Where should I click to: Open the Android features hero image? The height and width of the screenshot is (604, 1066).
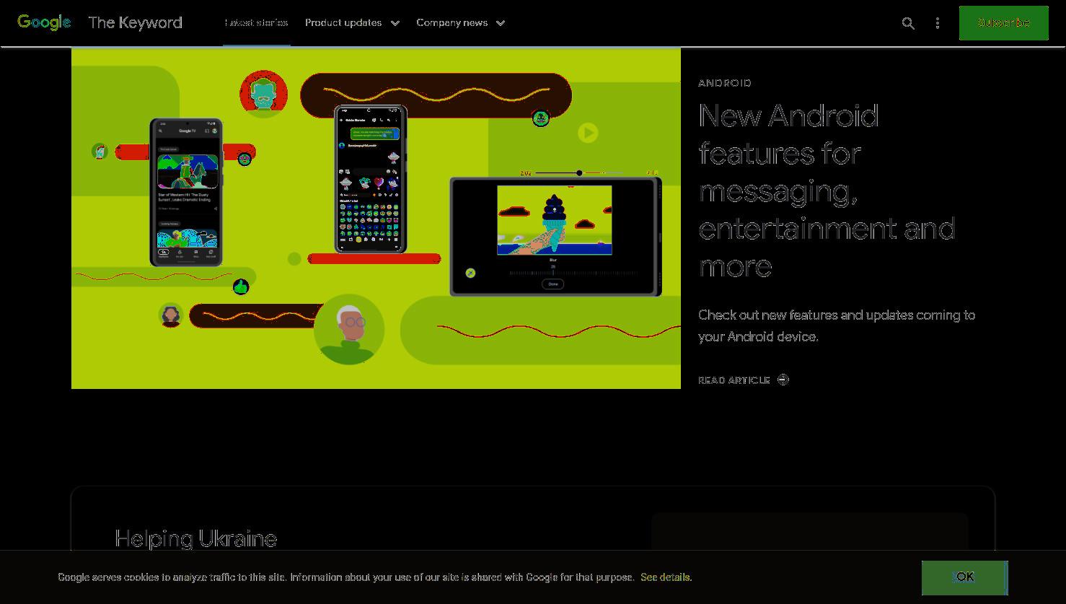(376, 218)
